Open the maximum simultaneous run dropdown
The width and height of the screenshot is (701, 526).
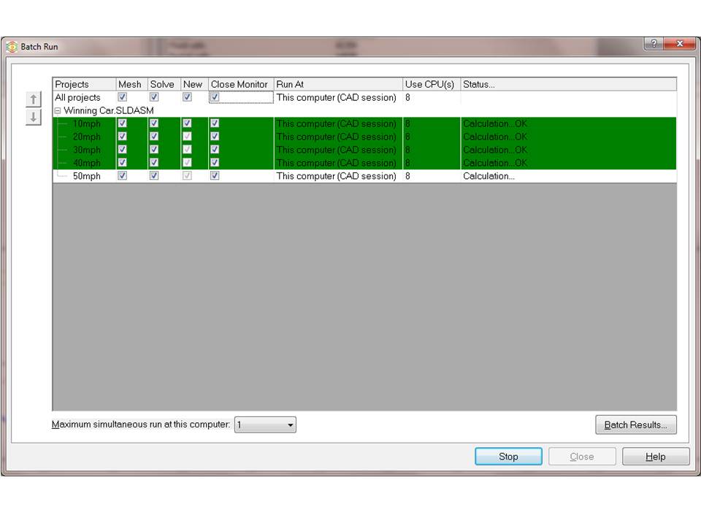pyautogui.click(x=289, y=424)
